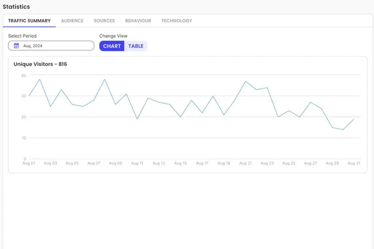
Task: Open the Behaviour tab
Action: pos(138,21)
